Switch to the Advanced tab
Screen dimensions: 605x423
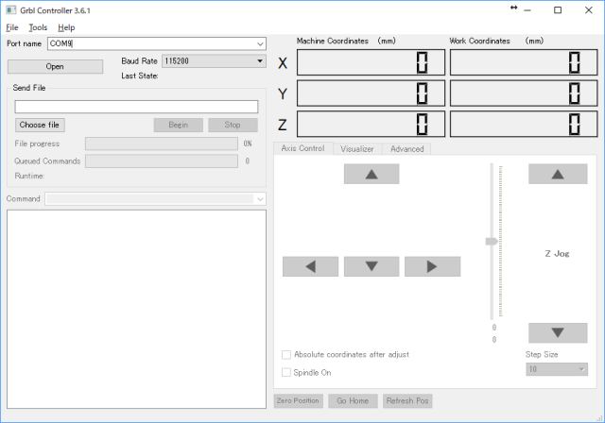(407, 148)
